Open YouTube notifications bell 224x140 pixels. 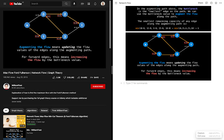click(x=95, y=4)
